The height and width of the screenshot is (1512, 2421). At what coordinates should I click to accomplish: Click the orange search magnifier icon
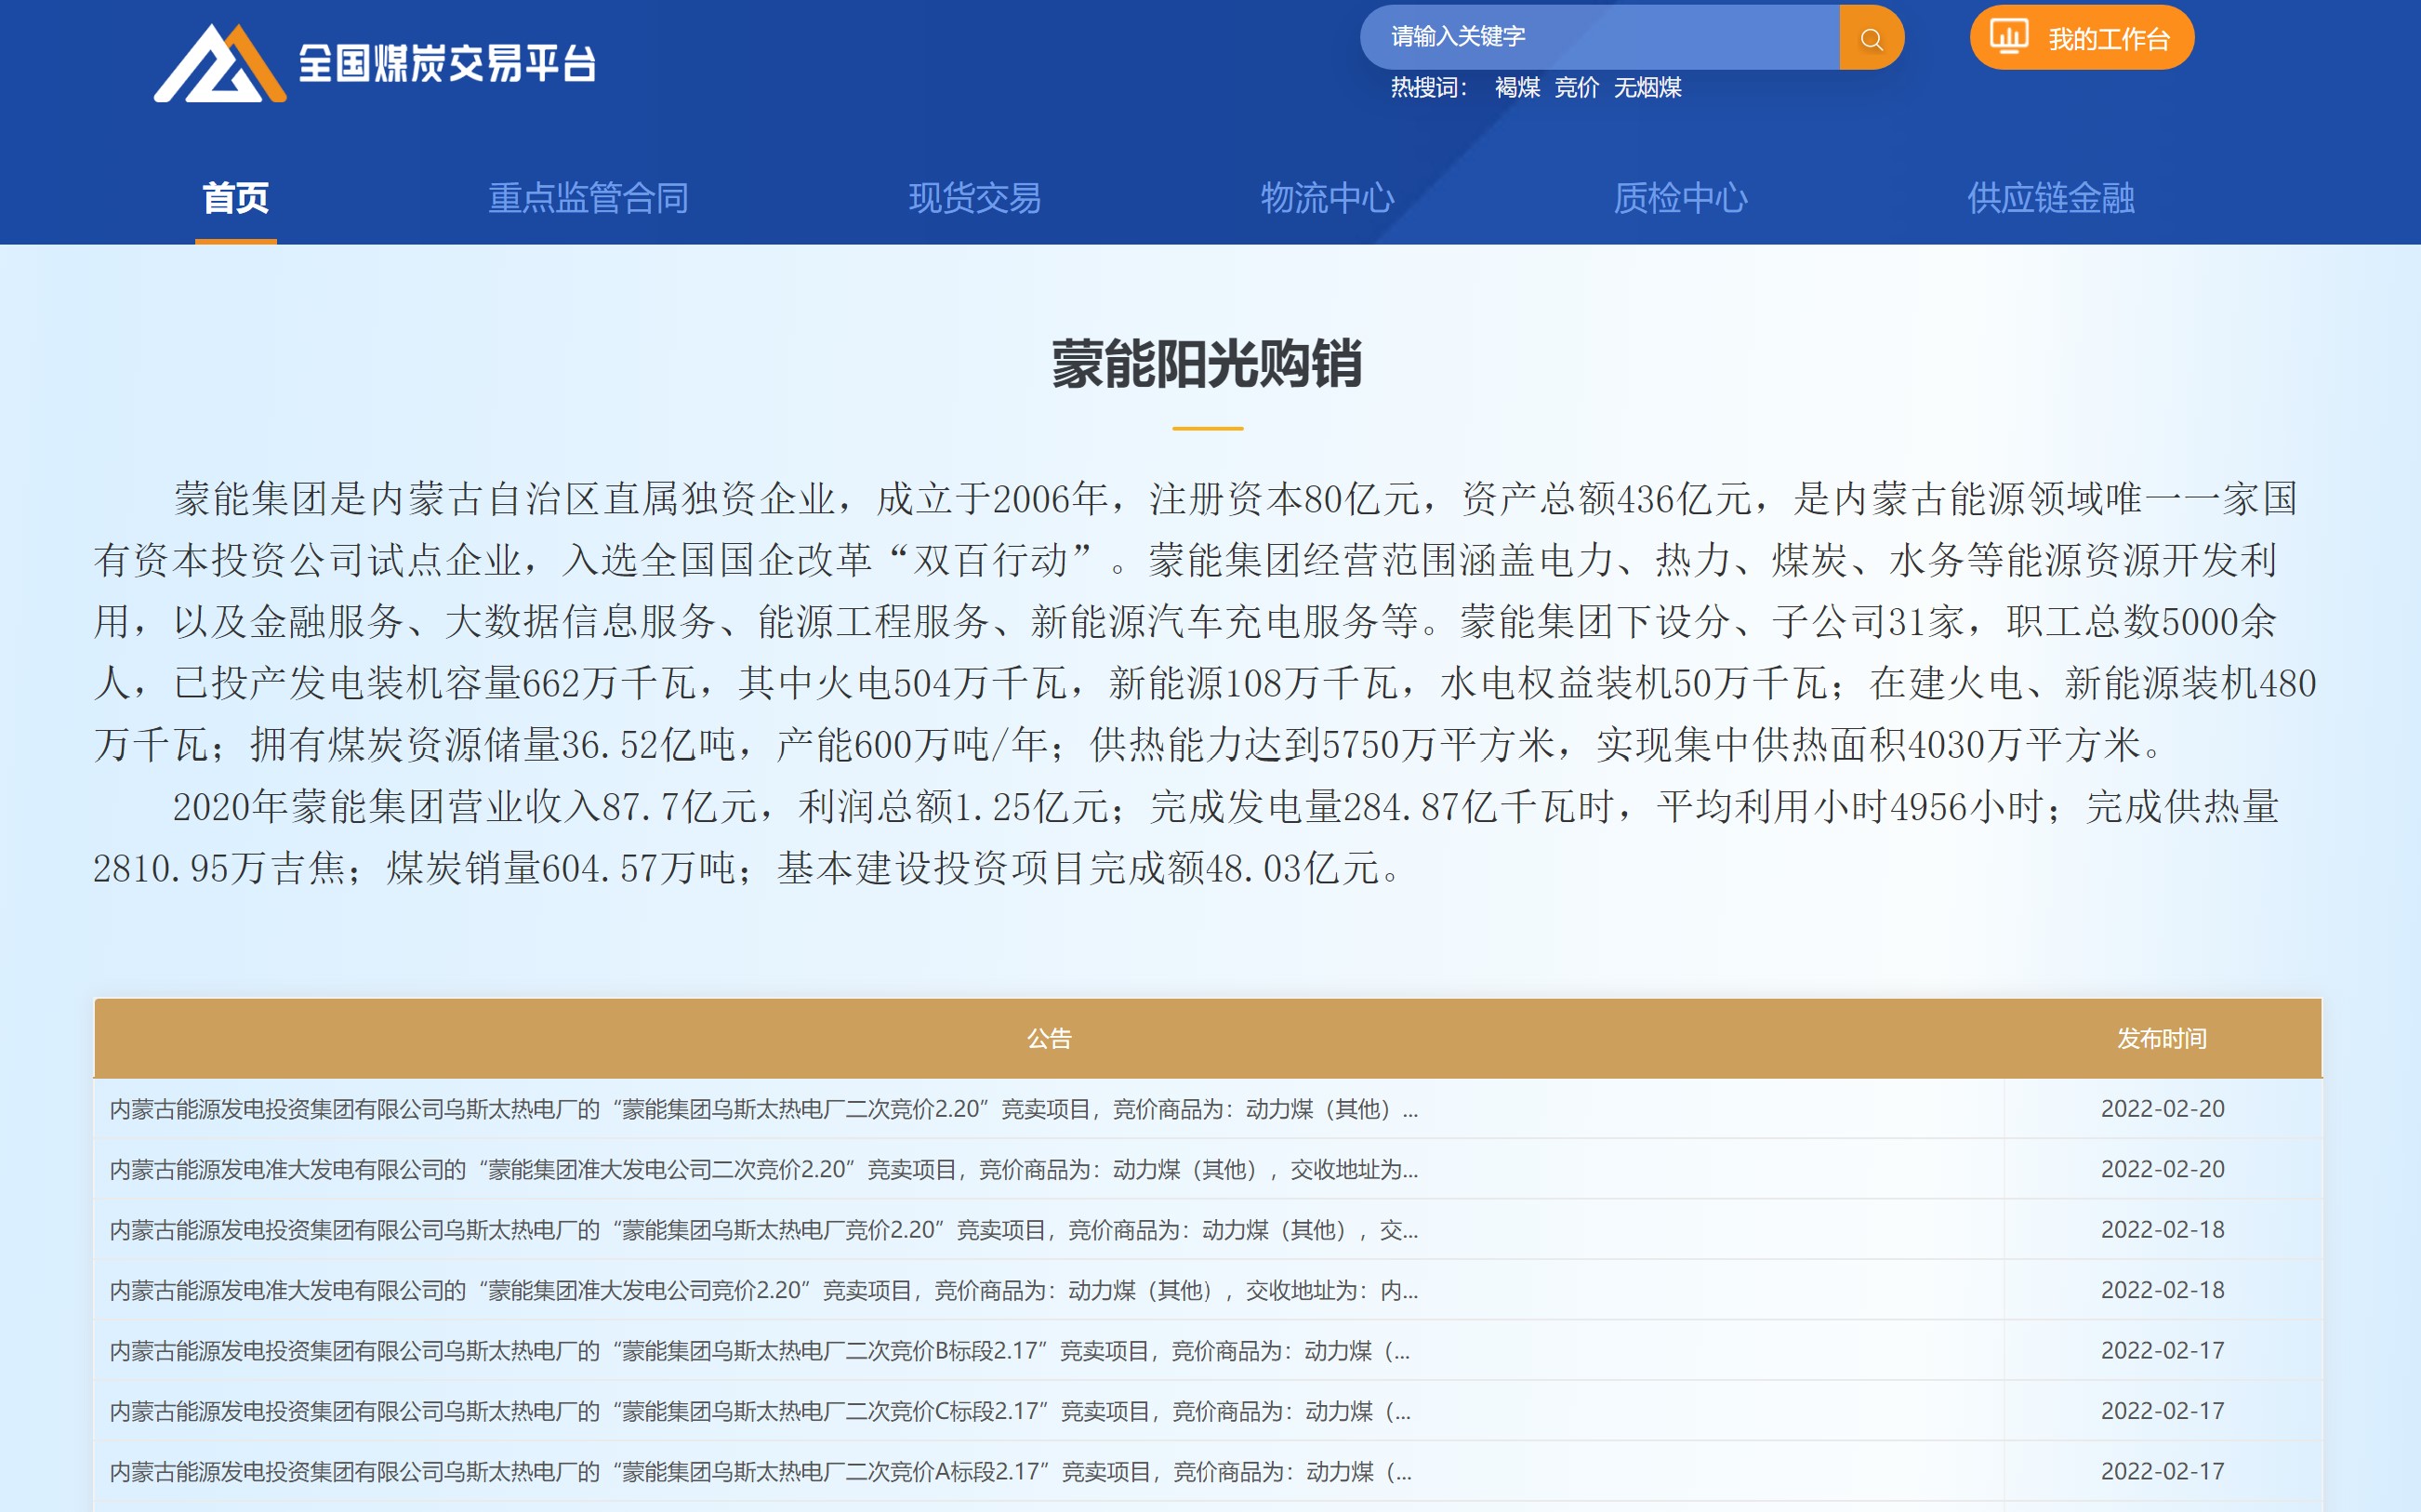1871,38
